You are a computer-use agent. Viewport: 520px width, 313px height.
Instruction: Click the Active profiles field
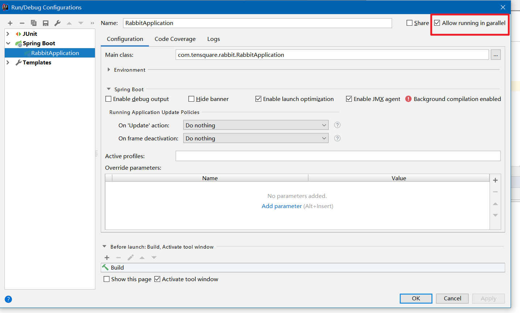[x=338, y=156]
